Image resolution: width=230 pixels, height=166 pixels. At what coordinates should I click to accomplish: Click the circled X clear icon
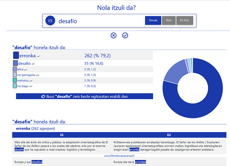pyautogui.click(x=113, y=35)
